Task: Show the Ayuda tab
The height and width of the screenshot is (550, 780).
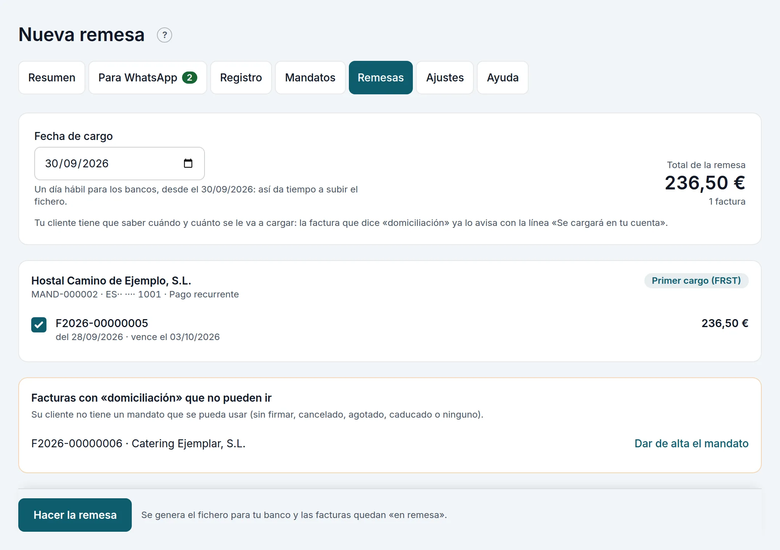Action: [503, 78]
